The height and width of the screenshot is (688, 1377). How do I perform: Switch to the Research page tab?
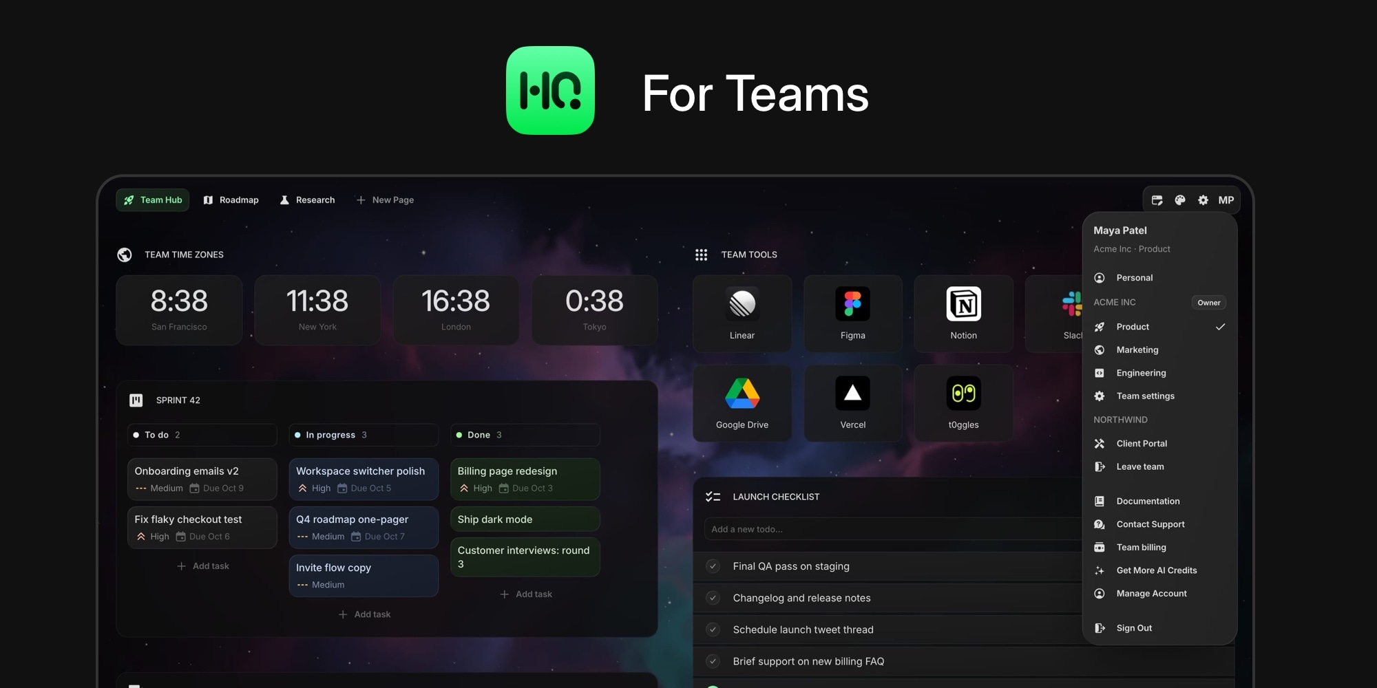pyautogui.click(x=307, y=200)
